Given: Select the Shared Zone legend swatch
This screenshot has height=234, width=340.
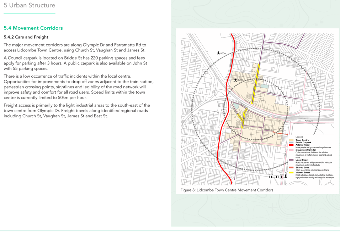Looking at the screenshot, I should pyautogui.click(x=291, y=168).
